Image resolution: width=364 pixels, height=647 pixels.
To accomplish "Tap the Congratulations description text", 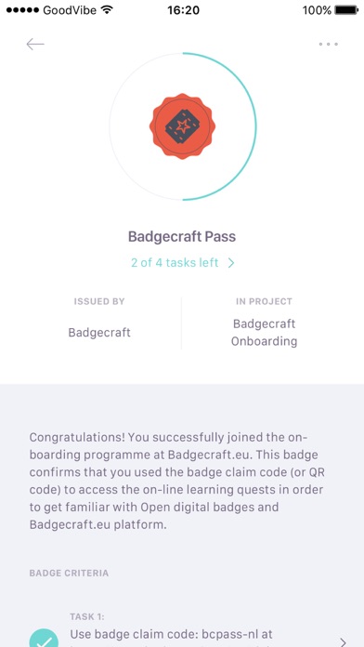I will click(176, 481).
